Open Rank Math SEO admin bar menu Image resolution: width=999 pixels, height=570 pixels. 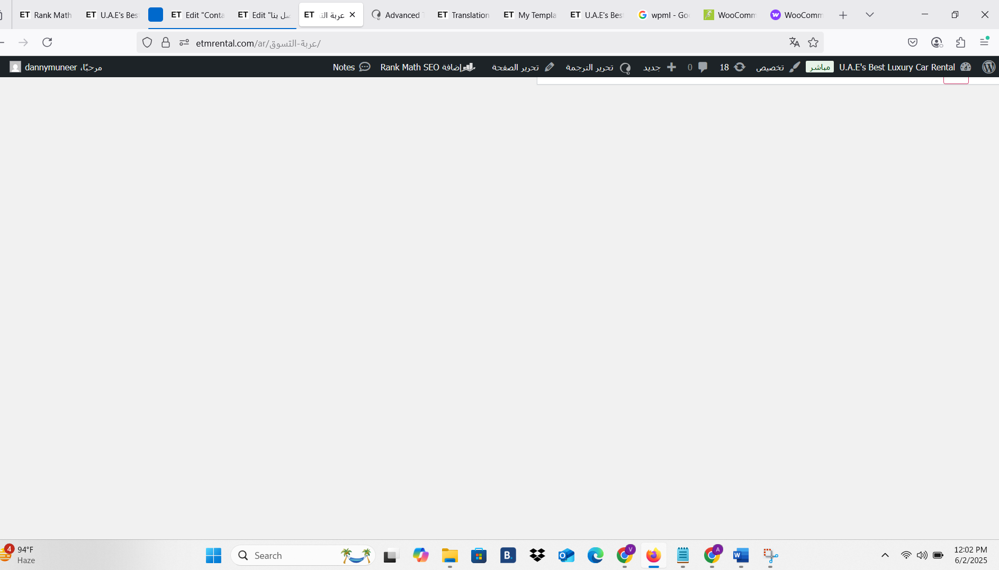427,67
